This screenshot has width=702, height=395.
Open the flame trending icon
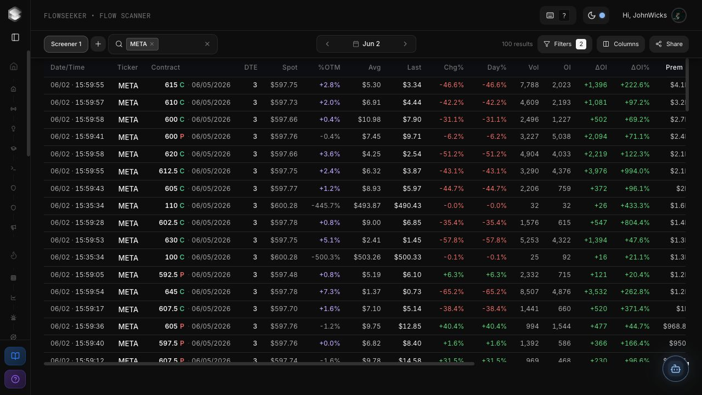click(x=14, y=255)
